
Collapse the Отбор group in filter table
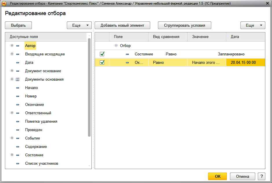click(x=116, y=46)
